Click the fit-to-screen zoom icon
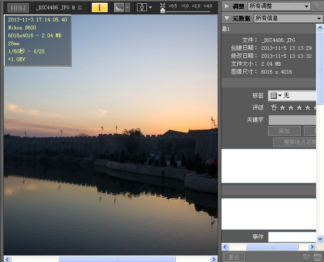Viewport: 324px width, 262px height. pos(163,6)
